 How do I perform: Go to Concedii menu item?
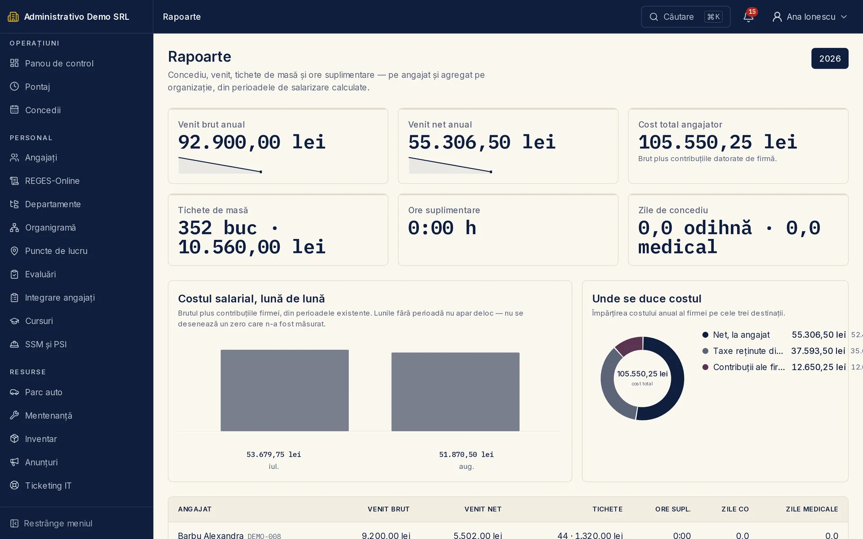click(76, 110)
